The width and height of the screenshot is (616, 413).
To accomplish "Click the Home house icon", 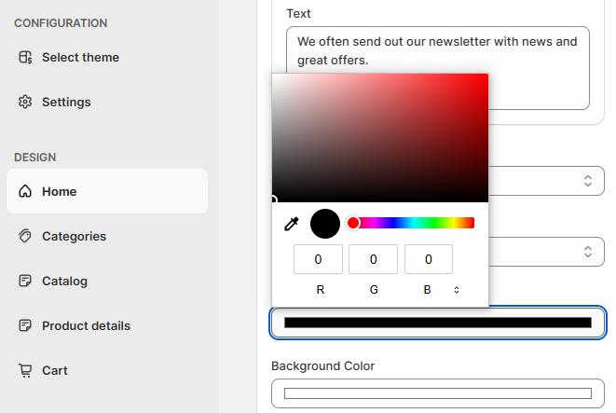I will coord(25,191).
